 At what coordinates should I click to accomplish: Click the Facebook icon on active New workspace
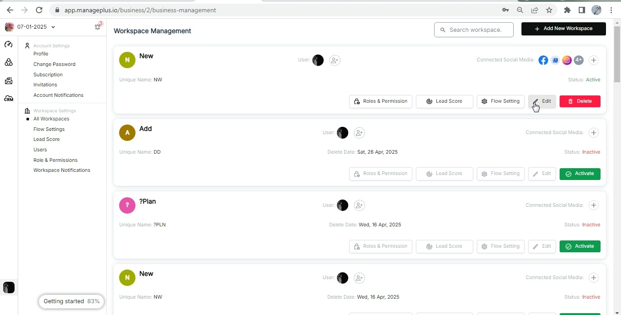click(543, 60)
